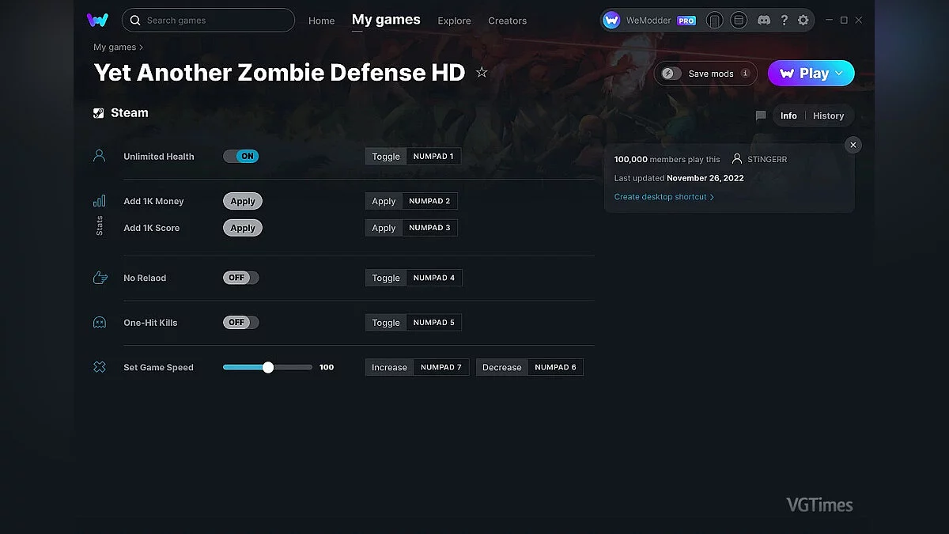Click the Stats category chart icon

click(100, 201)
